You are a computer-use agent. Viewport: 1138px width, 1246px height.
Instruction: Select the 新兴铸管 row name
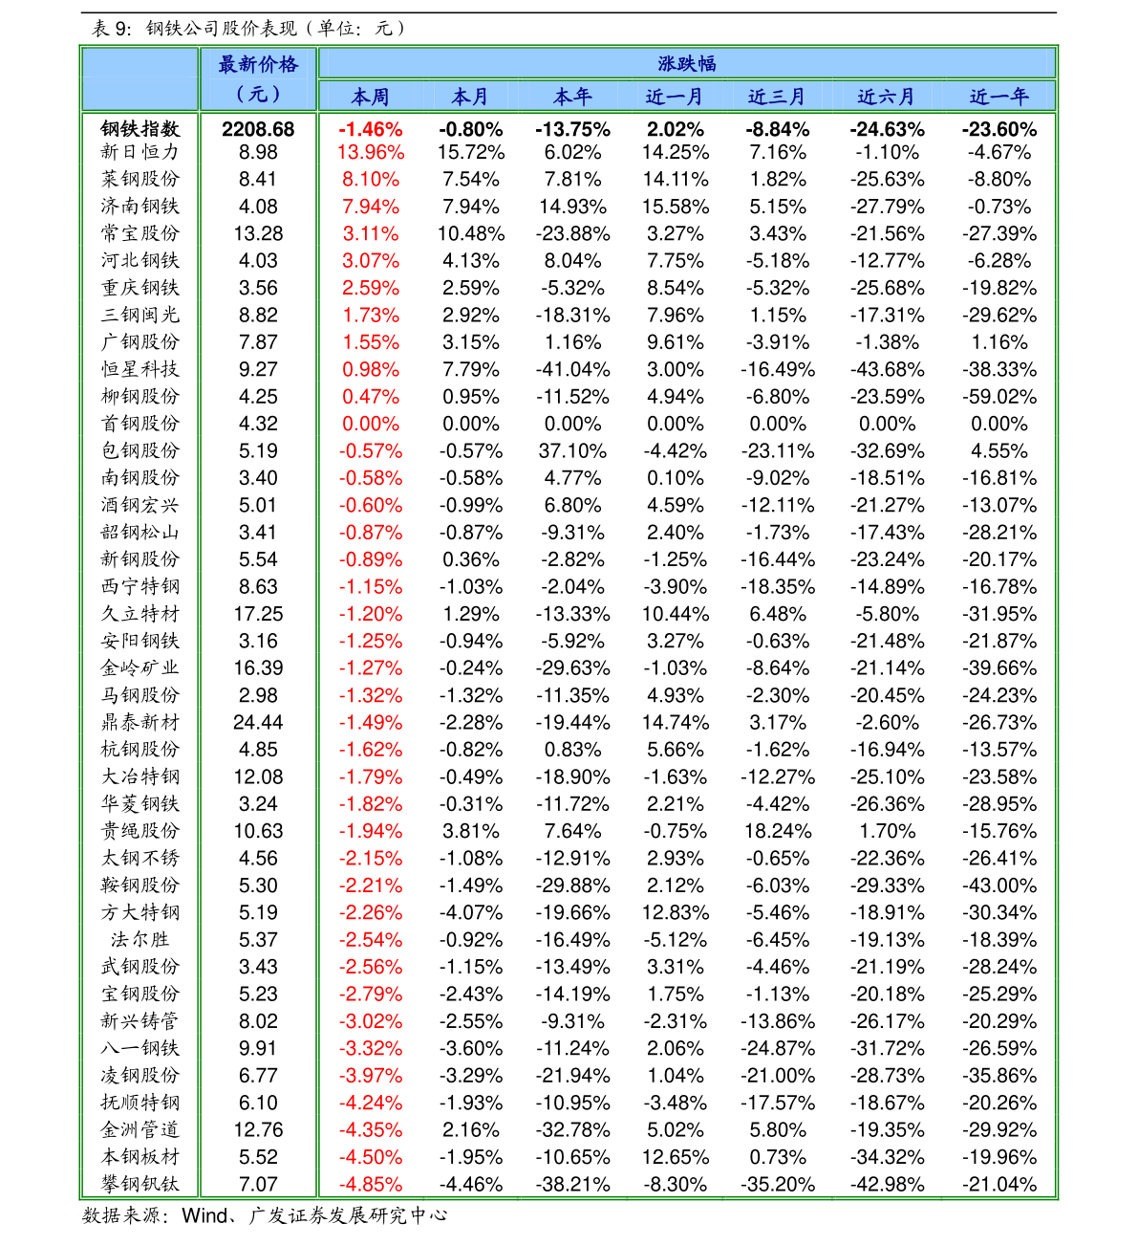pos(140,1020)
